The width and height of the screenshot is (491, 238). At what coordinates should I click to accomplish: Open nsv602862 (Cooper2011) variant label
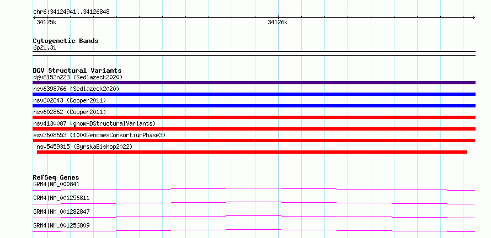(70, 112)
